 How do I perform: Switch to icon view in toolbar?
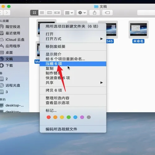click(34, 13)
